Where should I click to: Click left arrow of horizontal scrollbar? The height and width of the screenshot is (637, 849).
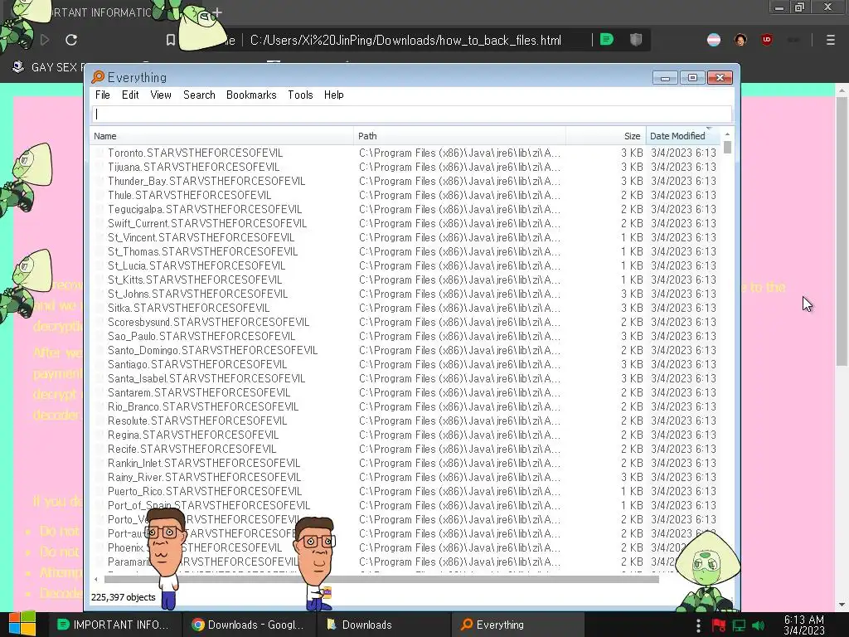tap(96, 579)
